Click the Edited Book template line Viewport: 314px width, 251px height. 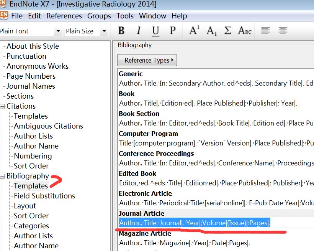pyautogui.click(x=216, y=183)
